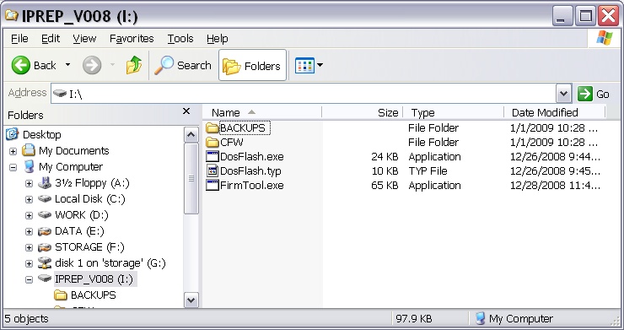The height and width of the screenshot is (330, 624).
Task: Expand the Local Disk (C:) node
Action: click(x=29, y=199)
